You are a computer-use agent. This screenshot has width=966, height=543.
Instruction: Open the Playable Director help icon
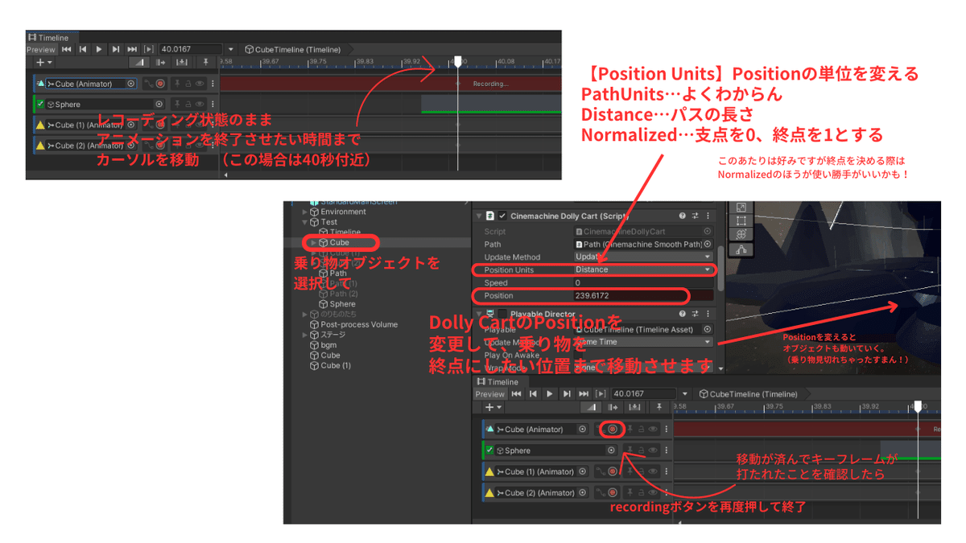coord(682,314)
